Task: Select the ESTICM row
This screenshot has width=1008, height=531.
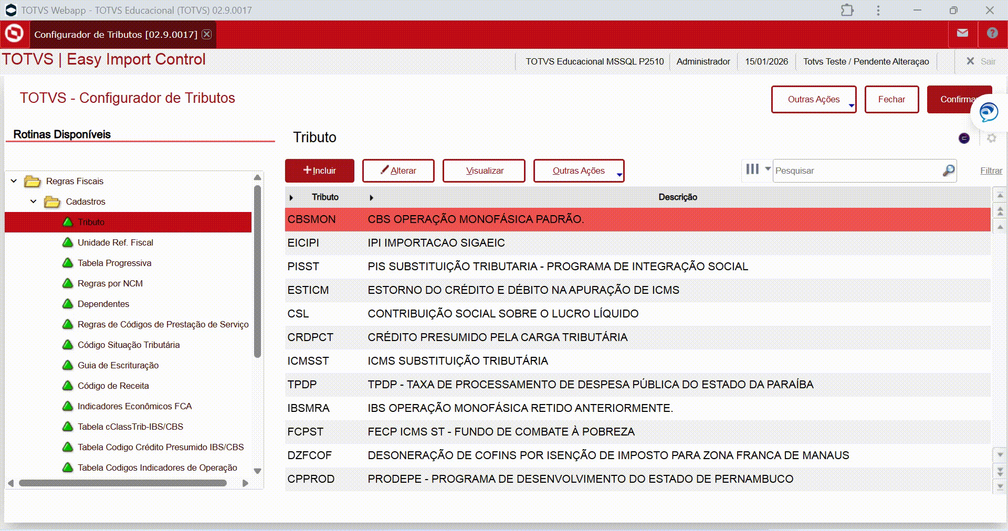Action: tap(637, 290)
